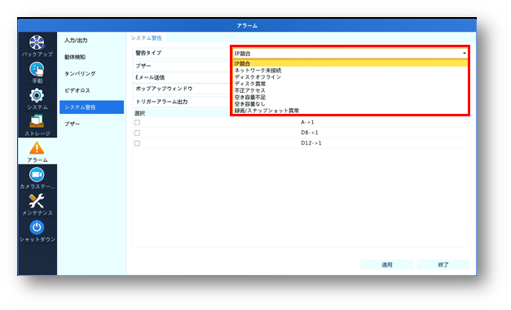511x310 pixels.
Task: Open the システム gear icon in sidebar
Action: point(37,96)
